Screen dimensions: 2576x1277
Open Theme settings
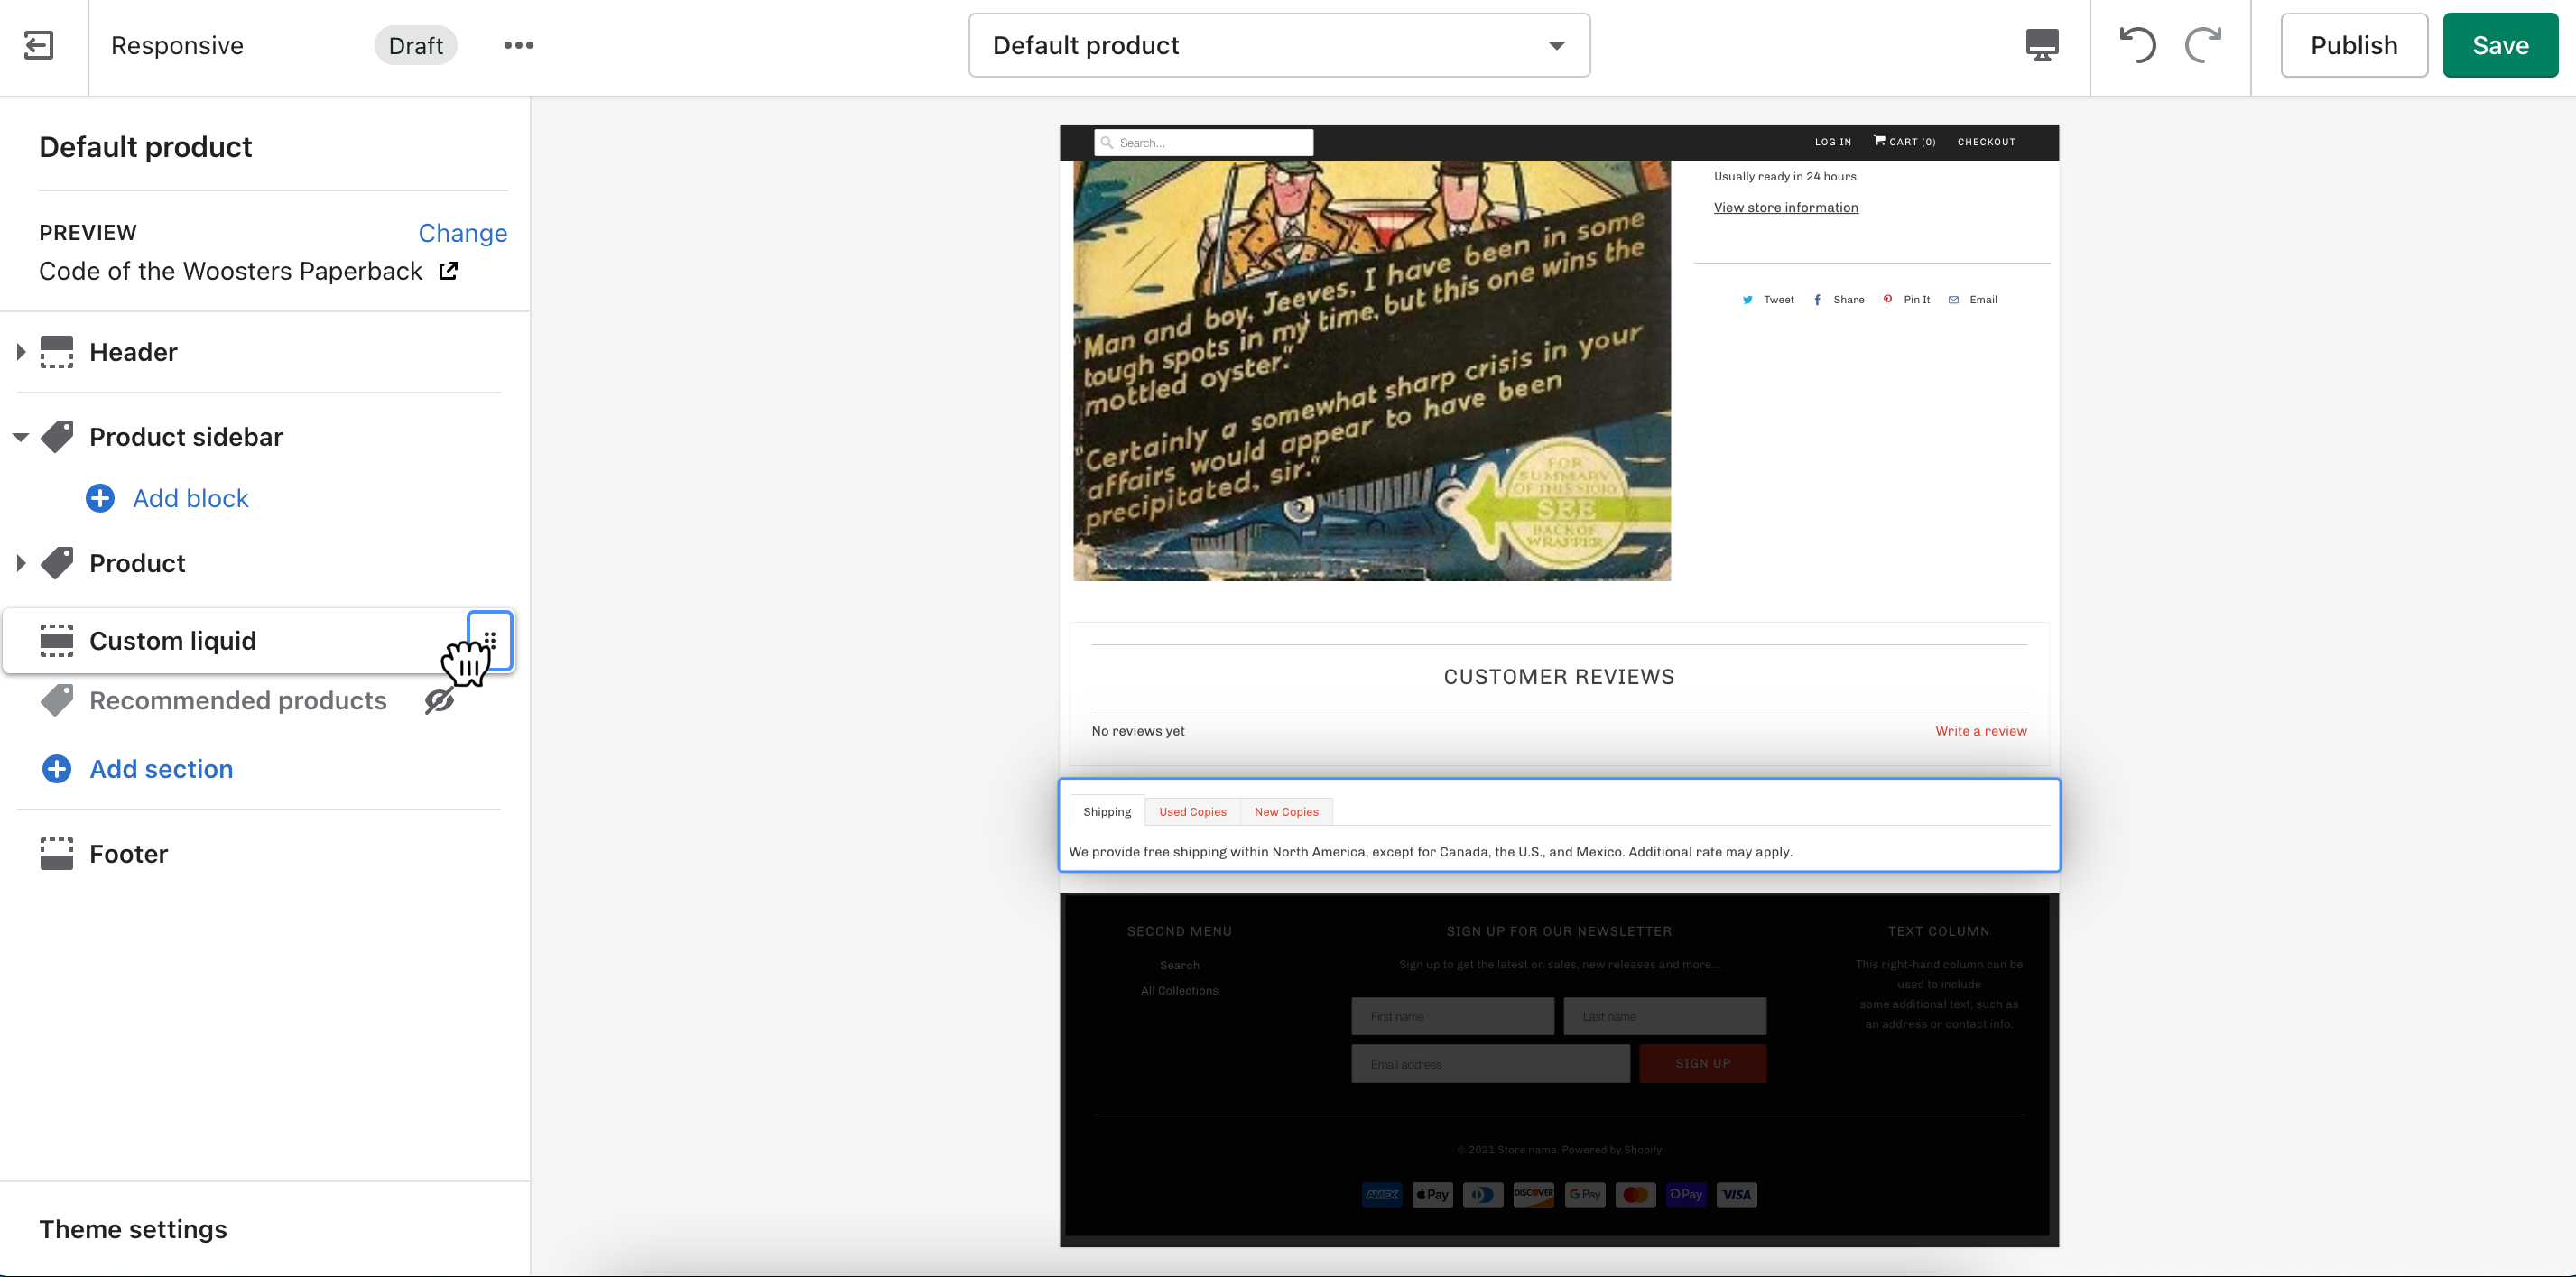(x=133, y=1229)
